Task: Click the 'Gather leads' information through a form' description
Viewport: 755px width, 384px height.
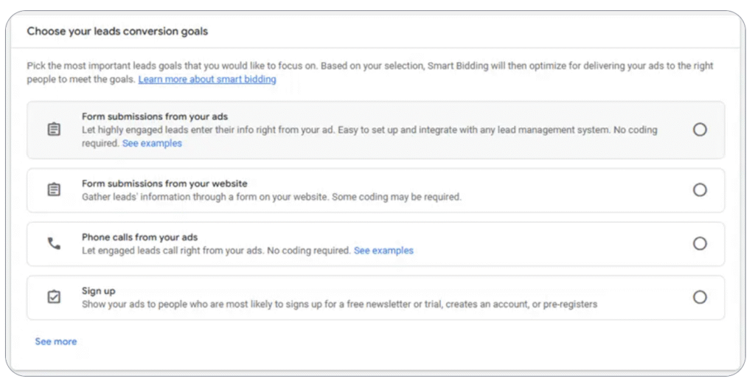Action: pyautogui.click(x=271, y=197)
